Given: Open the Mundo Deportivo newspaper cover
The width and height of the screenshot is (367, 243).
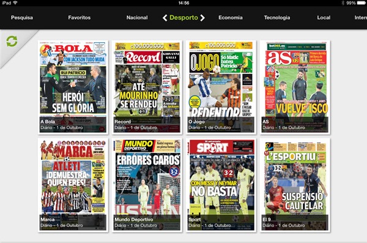Looking at the screenshot, I should 147,185.
